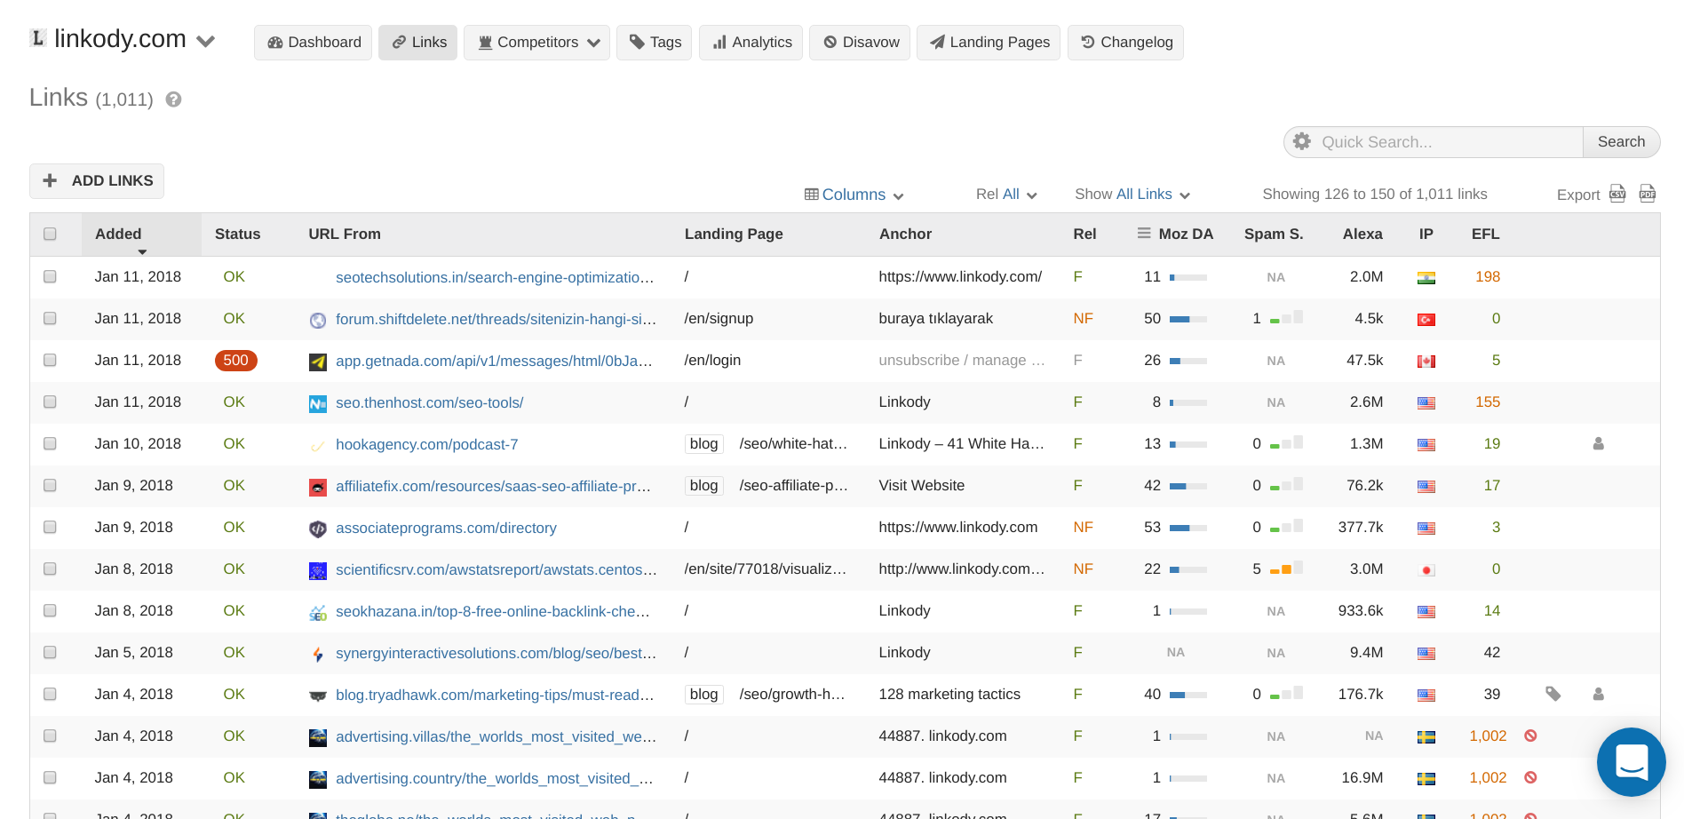Click disavow icon on advertising.villas row
Viewport: 1684px width, 819px height.
pos(1531,736)
